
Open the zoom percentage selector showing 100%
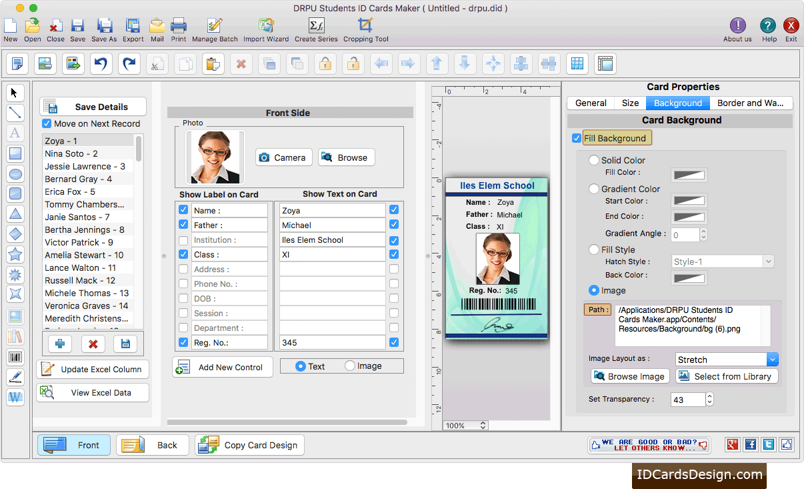point(465,425)
